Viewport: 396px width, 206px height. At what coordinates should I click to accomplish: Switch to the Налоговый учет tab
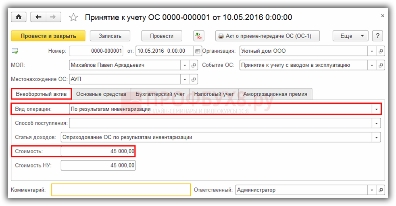tap(214, 94)
